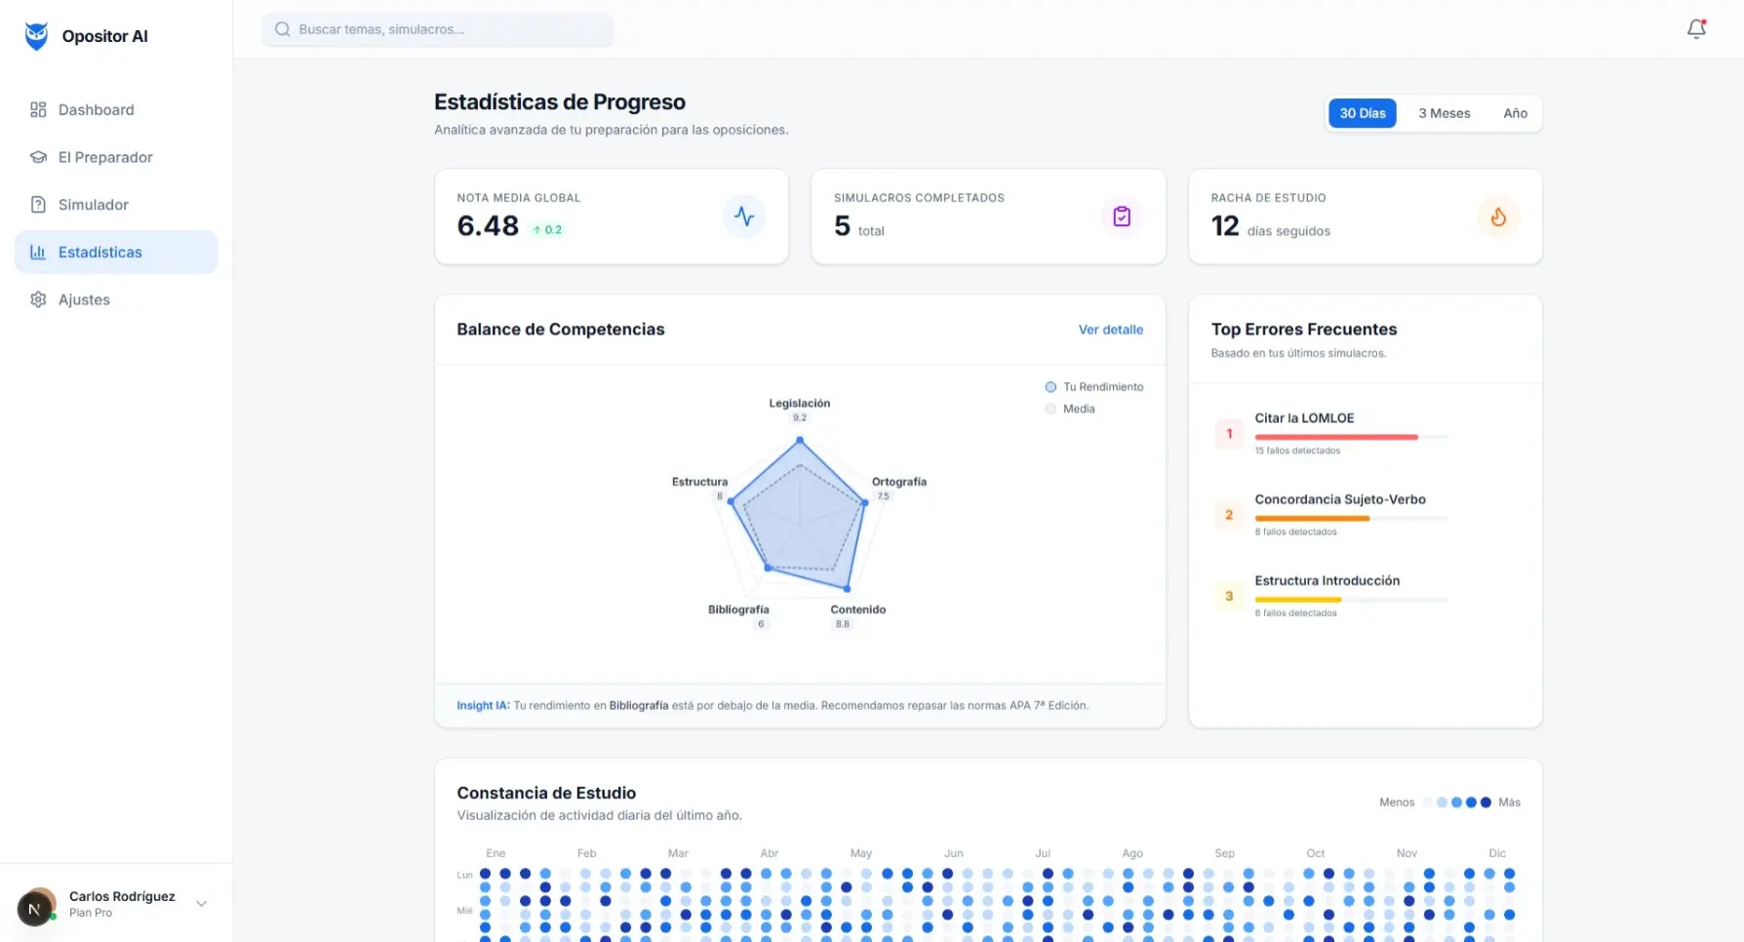Click the Ajustes gear icon

tap(38, 299)
